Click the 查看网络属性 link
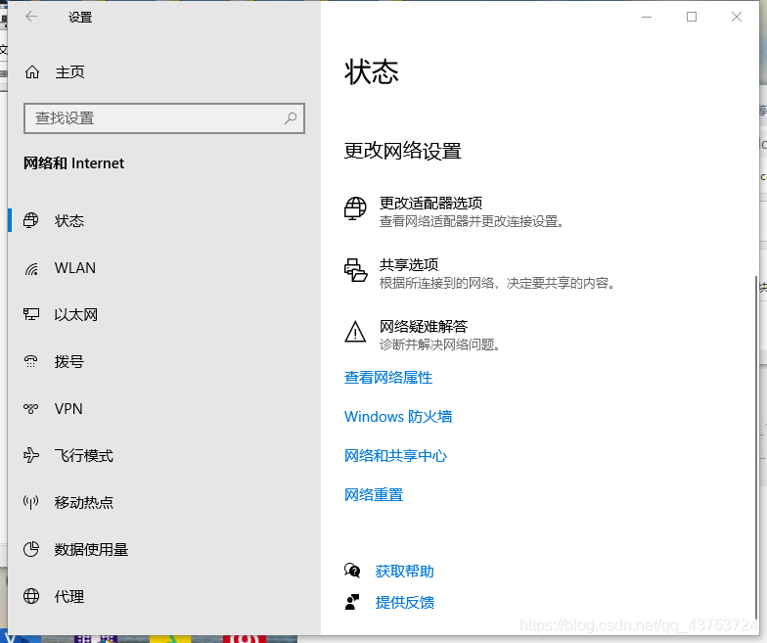767x643 pixels. point(388,378)
